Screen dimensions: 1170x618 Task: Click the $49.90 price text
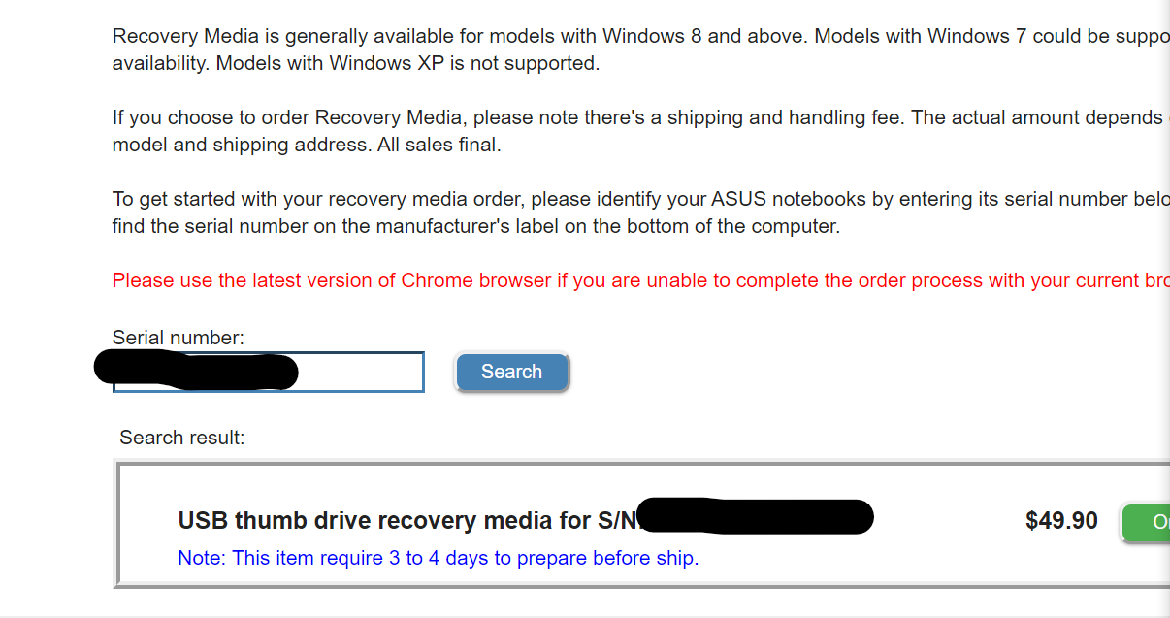click(1061, 521)
